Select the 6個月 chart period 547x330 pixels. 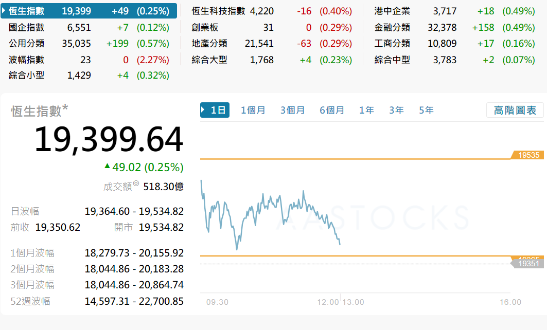point(332,110)
